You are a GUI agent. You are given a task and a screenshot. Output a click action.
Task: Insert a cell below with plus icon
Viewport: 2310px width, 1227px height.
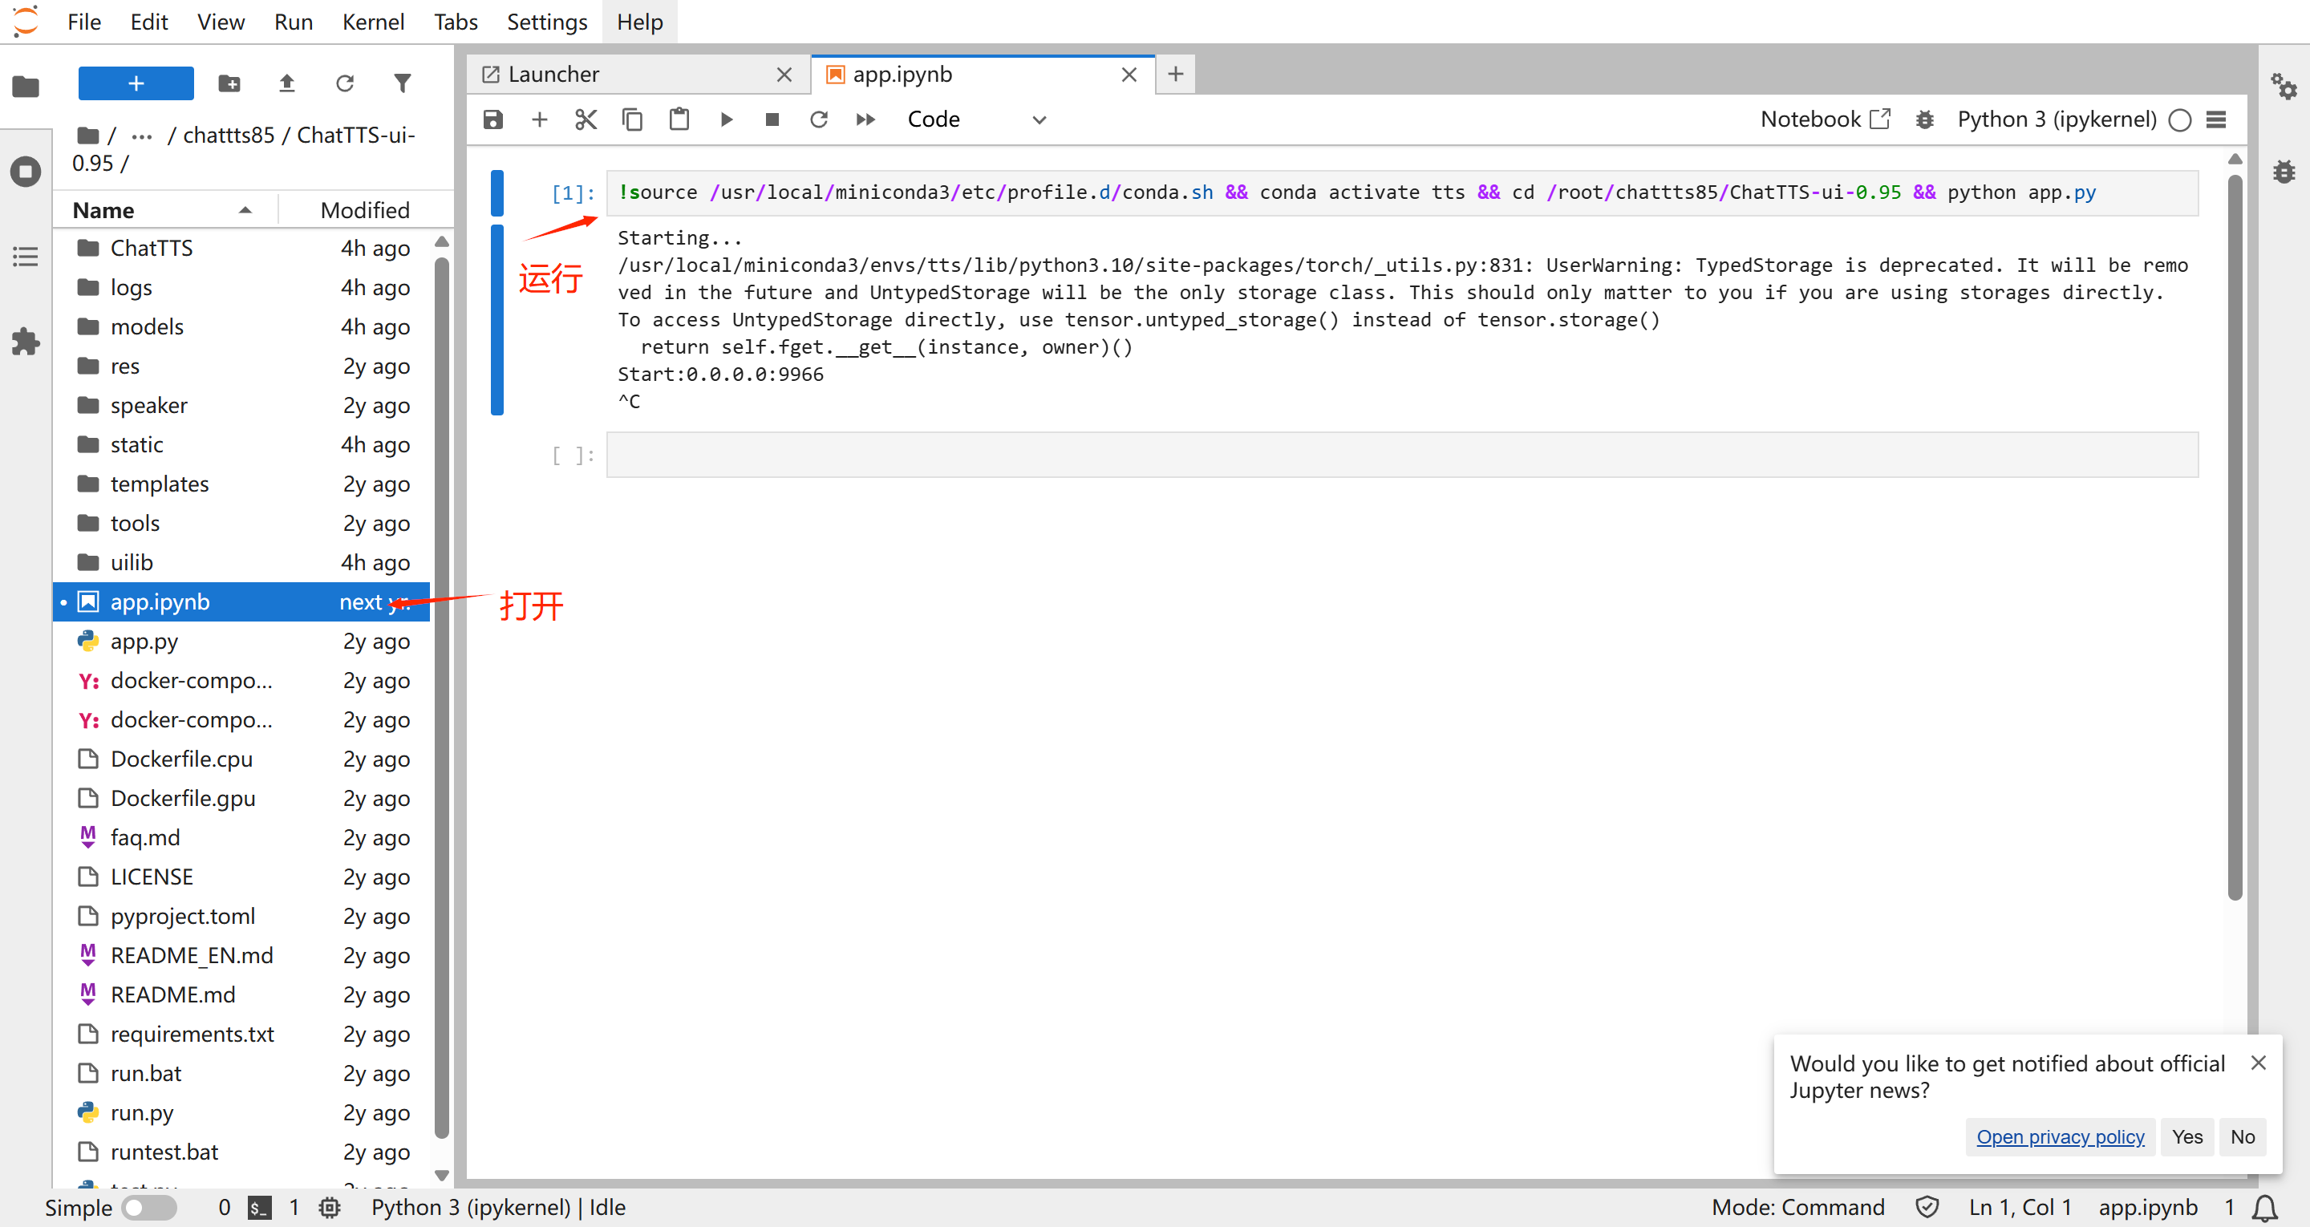[540, 119]
